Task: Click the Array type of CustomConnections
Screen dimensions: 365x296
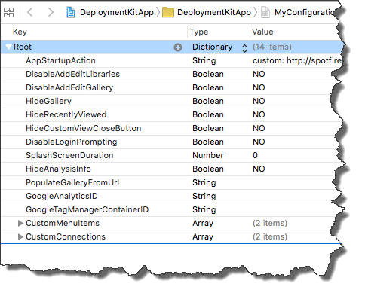Action: point(203,236)
